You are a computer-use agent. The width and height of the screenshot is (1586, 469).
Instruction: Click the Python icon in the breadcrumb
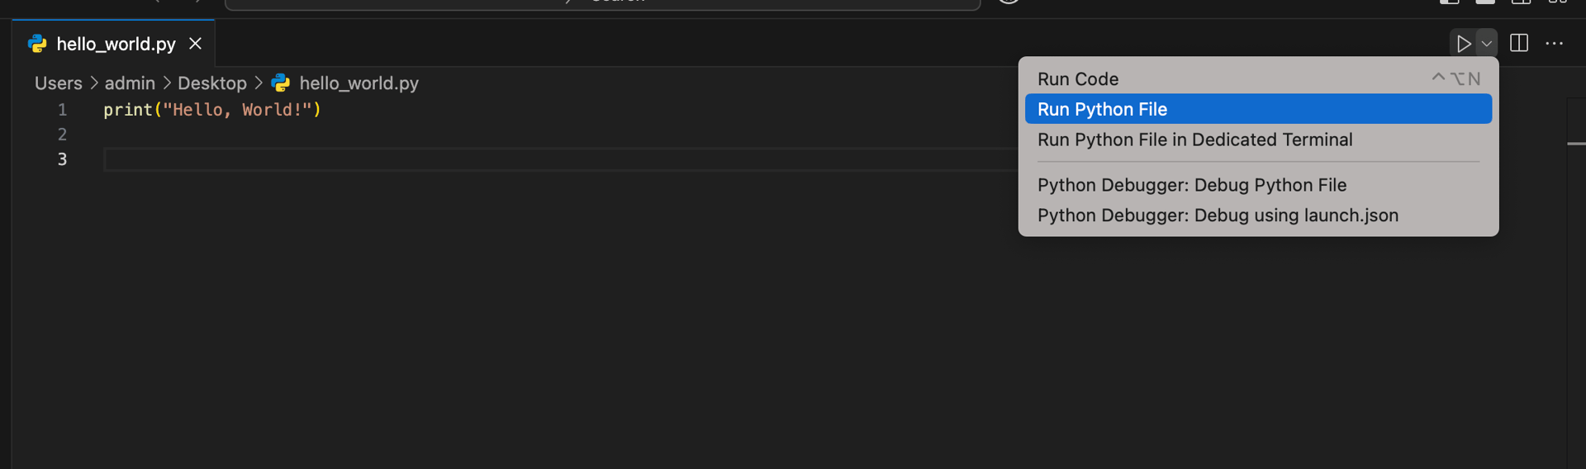[x=281, y=83]
